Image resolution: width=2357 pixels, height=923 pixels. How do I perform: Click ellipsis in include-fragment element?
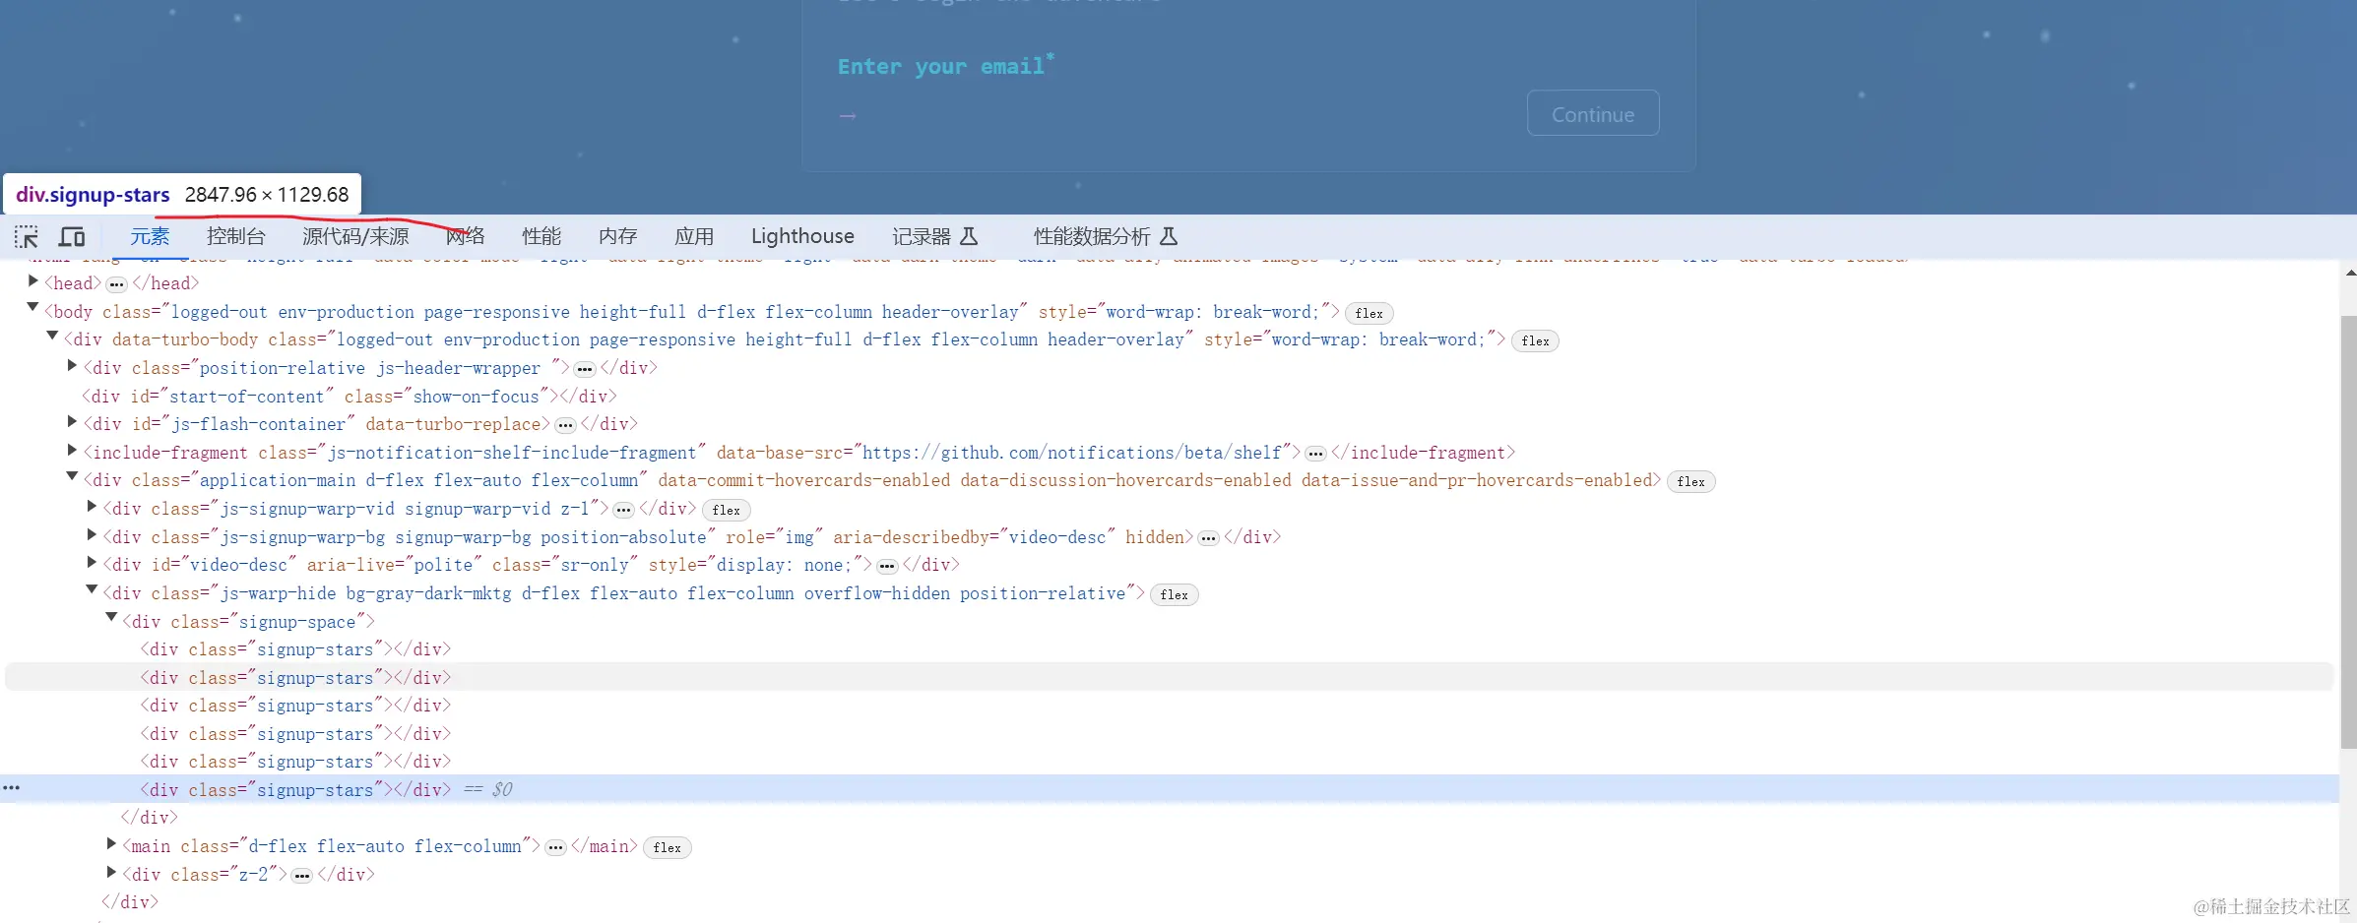click(x=1315, y=454)
